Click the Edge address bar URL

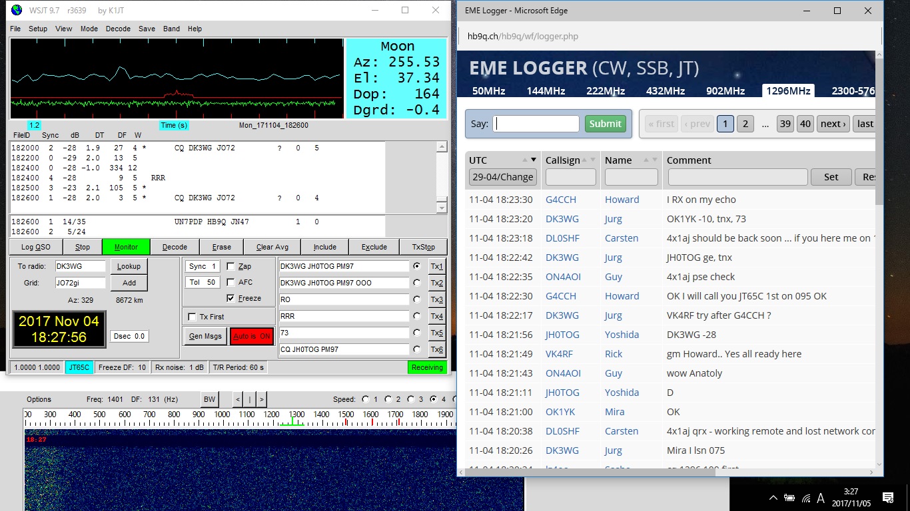click(x=522, y=37)
